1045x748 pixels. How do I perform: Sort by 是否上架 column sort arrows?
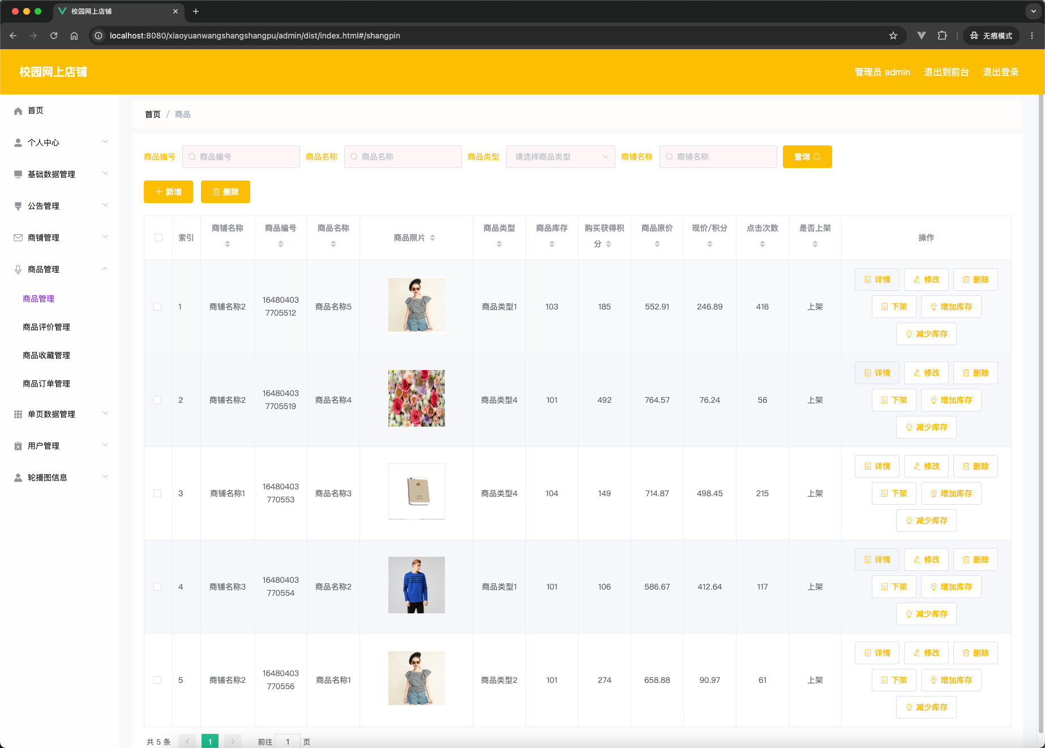(815, 244)
